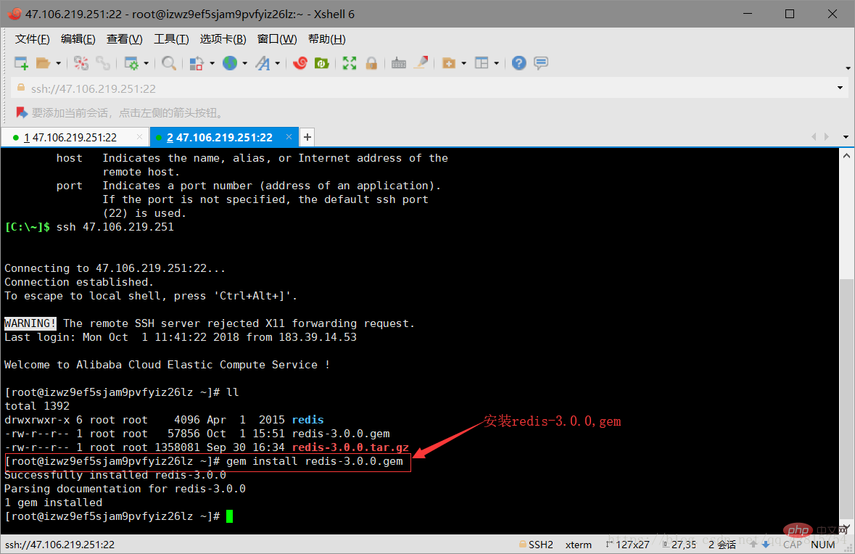Viewport: 855px width, 554px height.
Task: Close the active session tab 2
Action: (x=289, y=137)
